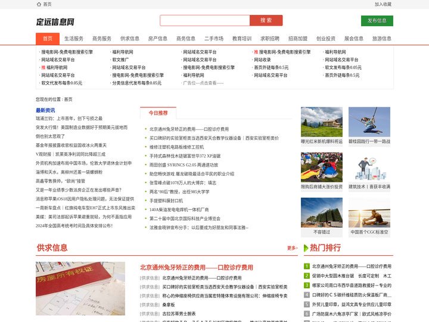Screen dimensions: 429x322
Task: Open headline 北京通州兔牙矫正的费用——口腔诊疗费用
Action: (197, 268)
